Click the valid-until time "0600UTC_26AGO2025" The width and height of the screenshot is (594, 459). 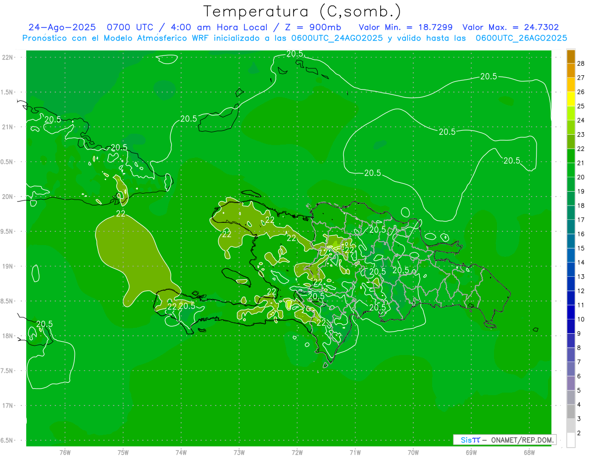click(x=521, y=38)
